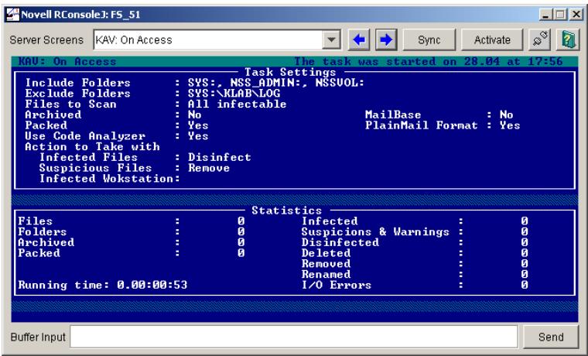This screenshot has width=588, height=356.
Task: Click 'Server Screens' label
Action: (x=46, y=39)
